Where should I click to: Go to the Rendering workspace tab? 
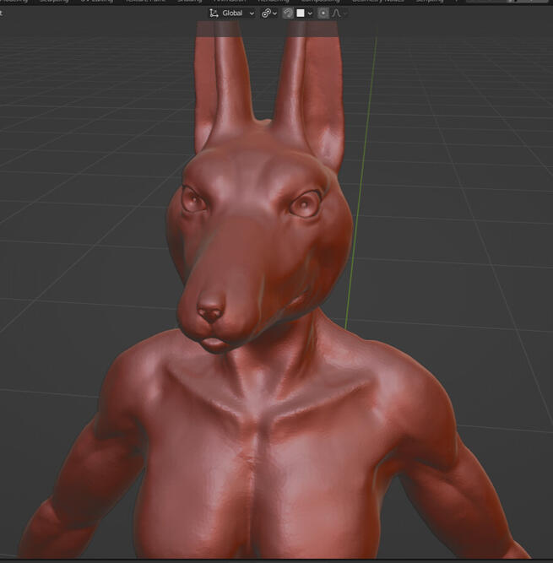(x=273, y=2)
